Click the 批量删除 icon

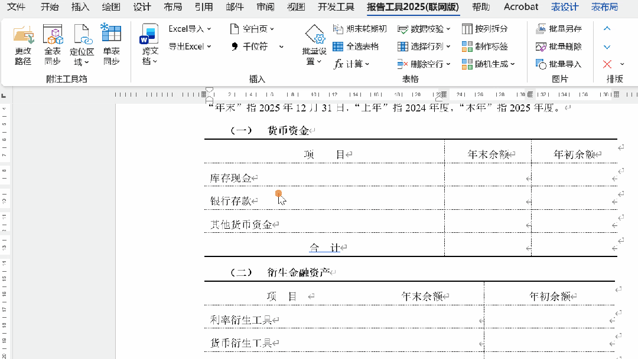[555, 45]
